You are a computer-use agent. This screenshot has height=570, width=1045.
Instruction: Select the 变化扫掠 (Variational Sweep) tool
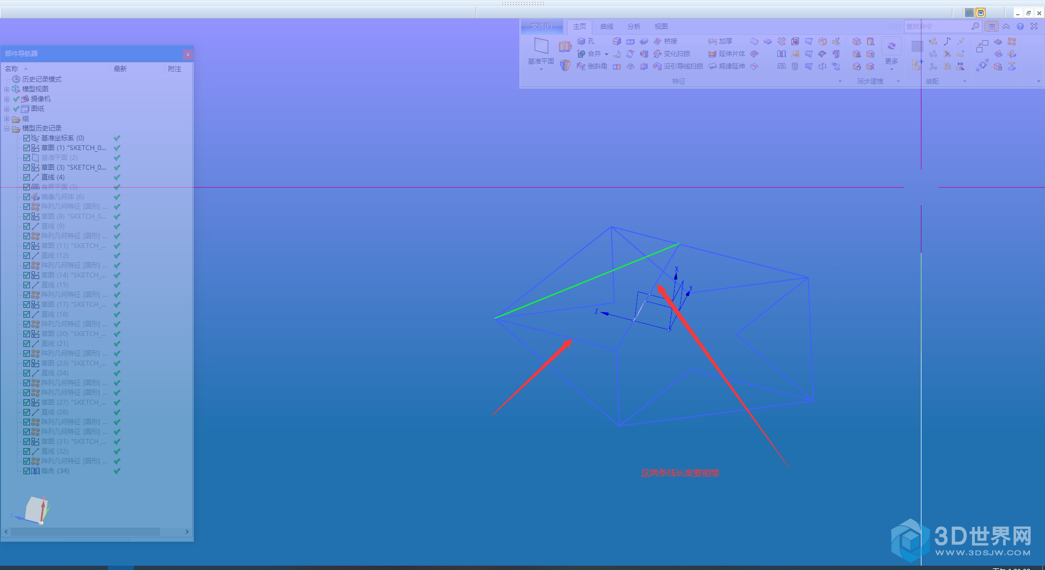[672, 54]
